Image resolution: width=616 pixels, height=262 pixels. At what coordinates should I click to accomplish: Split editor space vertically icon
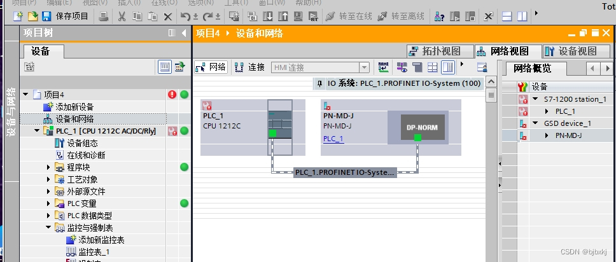tap(522, 16)
